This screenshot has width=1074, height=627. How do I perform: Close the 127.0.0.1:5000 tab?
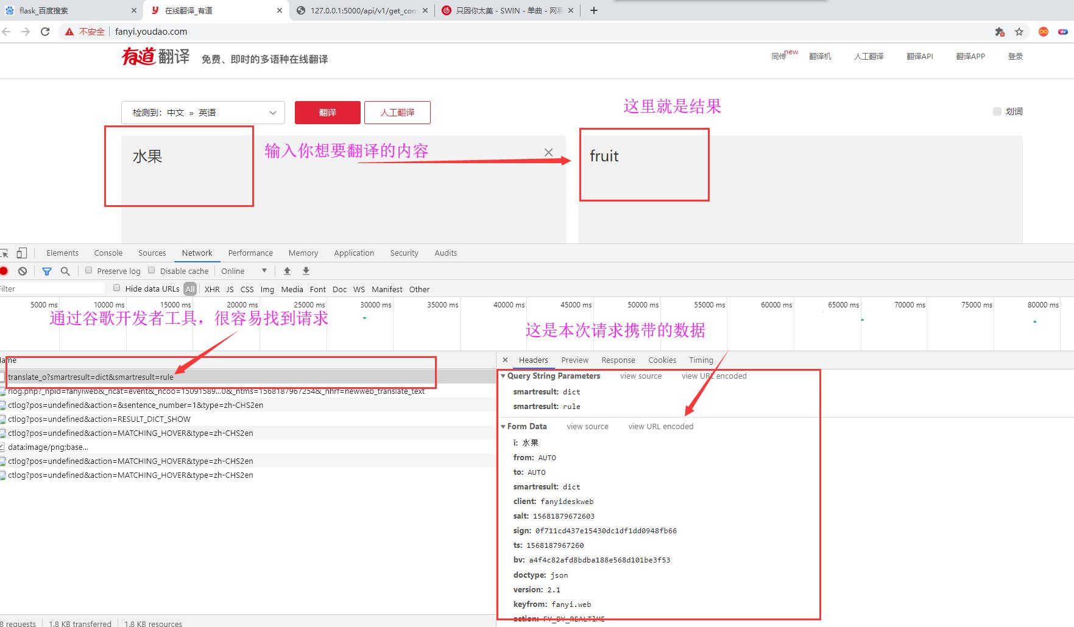(425, 10)
